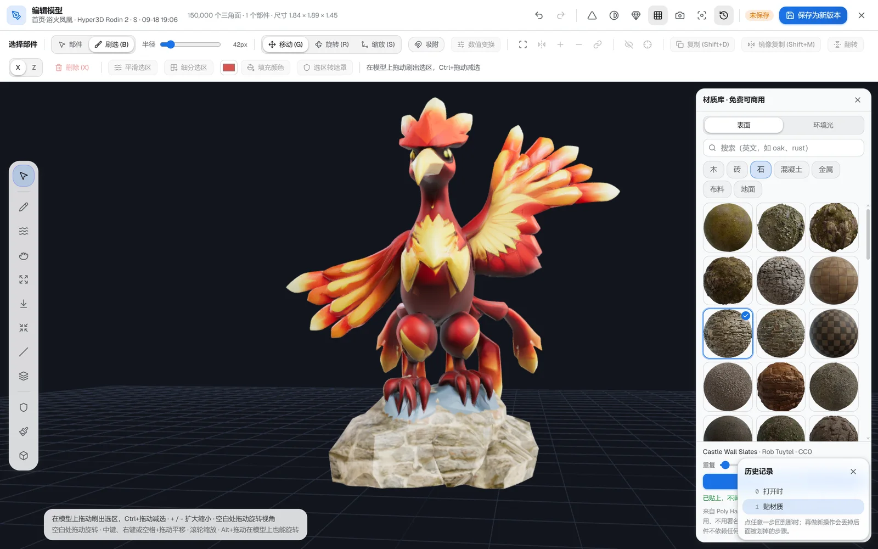The image size is (878, 549).
Task: Take a screenshot with the camera icon
Action: pyautogui.click(x=680, y=15)
